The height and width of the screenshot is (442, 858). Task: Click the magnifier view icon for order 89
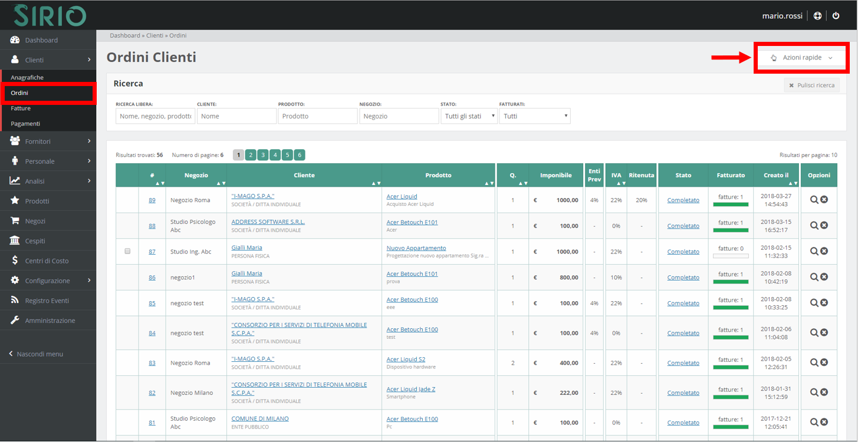click(814, 199)
